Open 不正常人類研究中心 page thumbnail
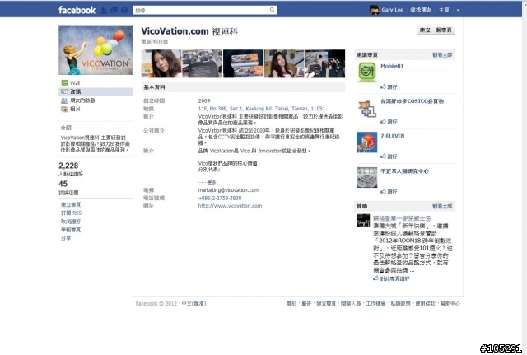 coord(366,177)
